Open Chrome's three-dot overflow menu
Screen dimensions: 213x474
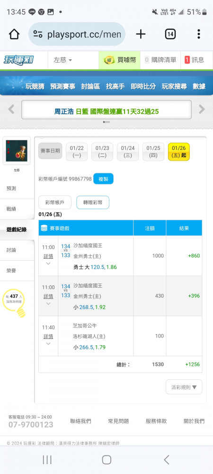[198, 34]
